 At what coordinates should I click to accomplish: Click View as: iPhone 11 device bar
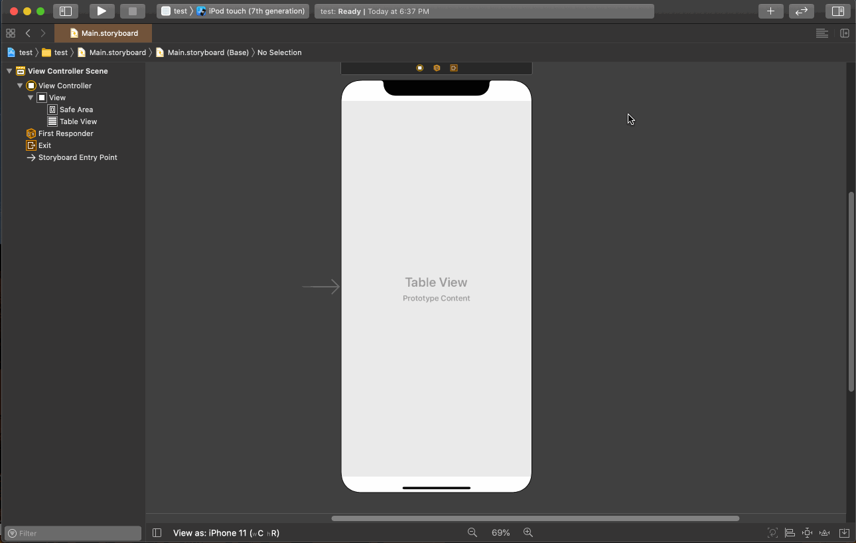pos(226,533)
